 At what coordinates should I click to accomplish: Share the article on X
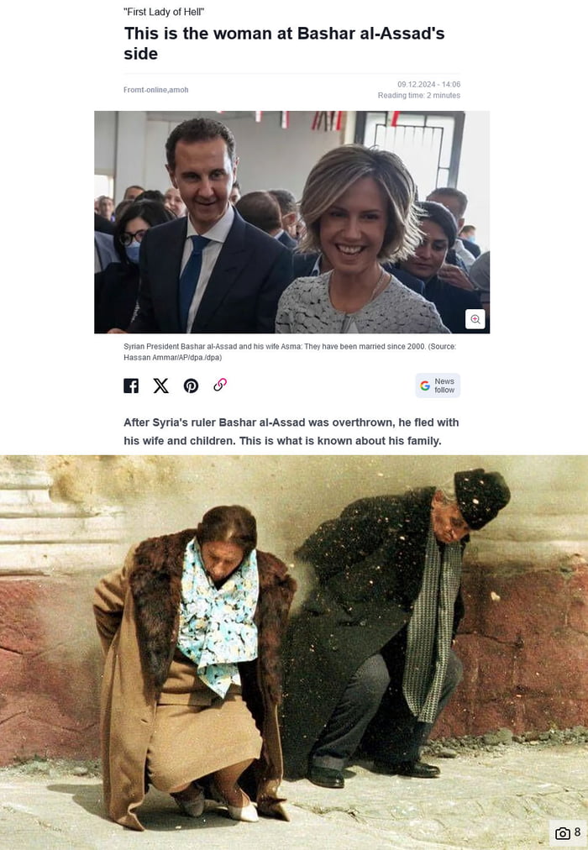161,386
